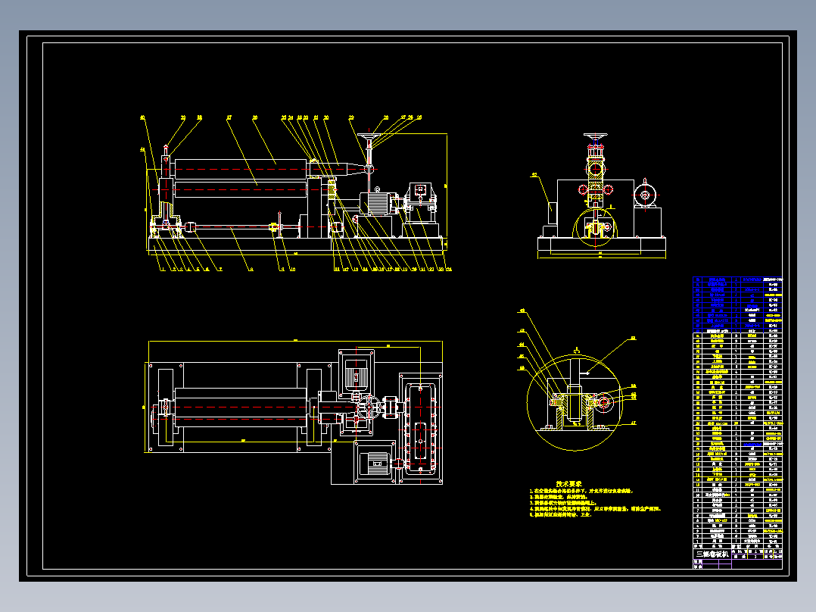This screenshot has height=612, width=816.
Task: Select the roller in the top plan view
Action: 241,407
